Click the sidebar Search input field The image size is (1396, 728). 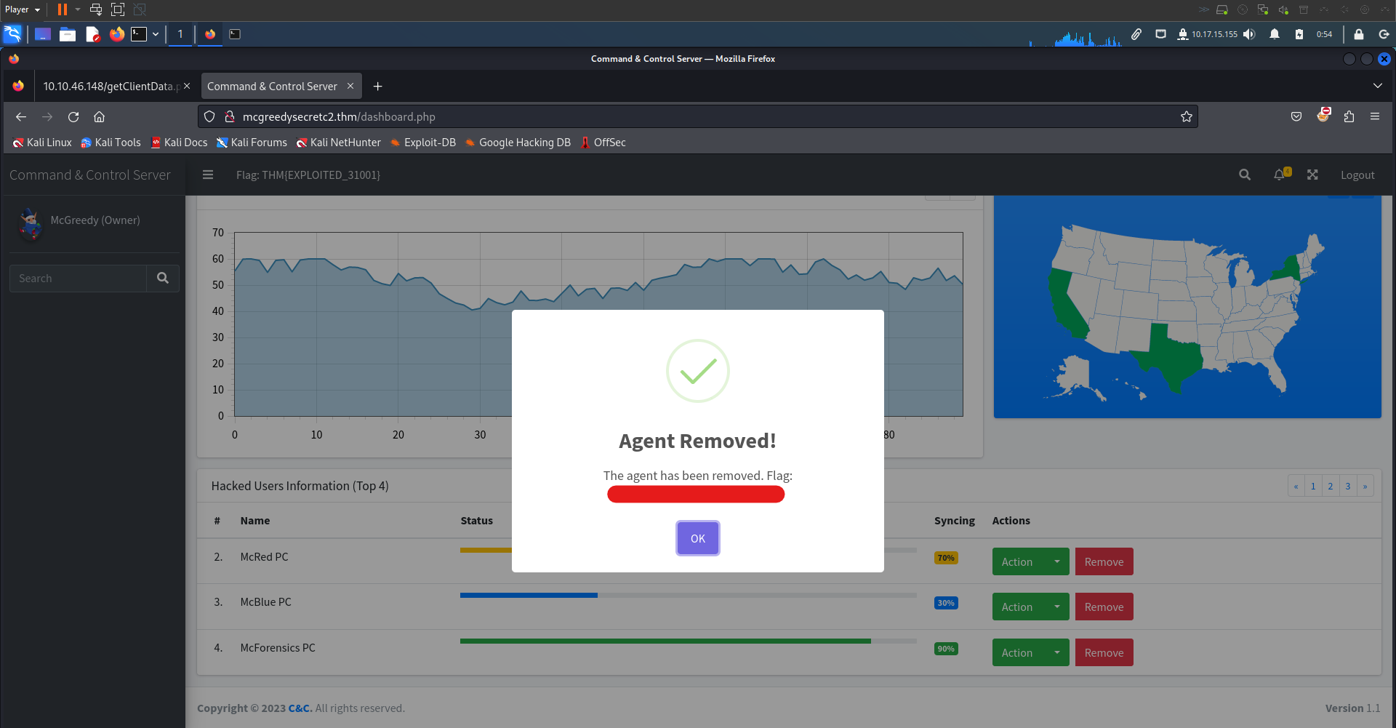[79, 278]
